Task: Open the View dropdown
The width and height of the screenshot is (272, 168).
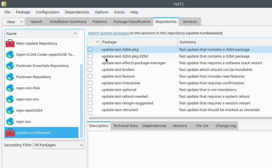Action: click(x=13, y=21)
